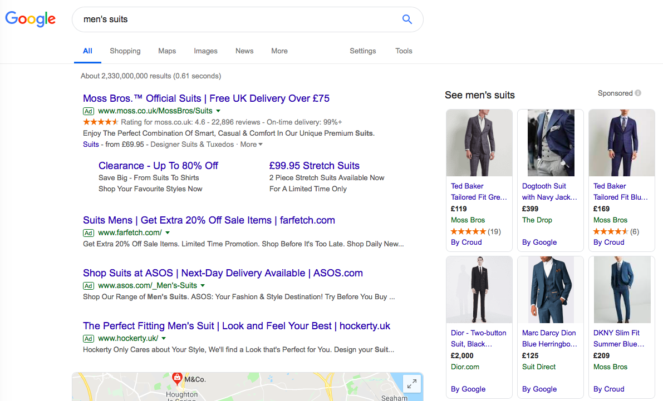Select the All results tab
The height and width of the screenshot is (401, 663).
[87, 51]
